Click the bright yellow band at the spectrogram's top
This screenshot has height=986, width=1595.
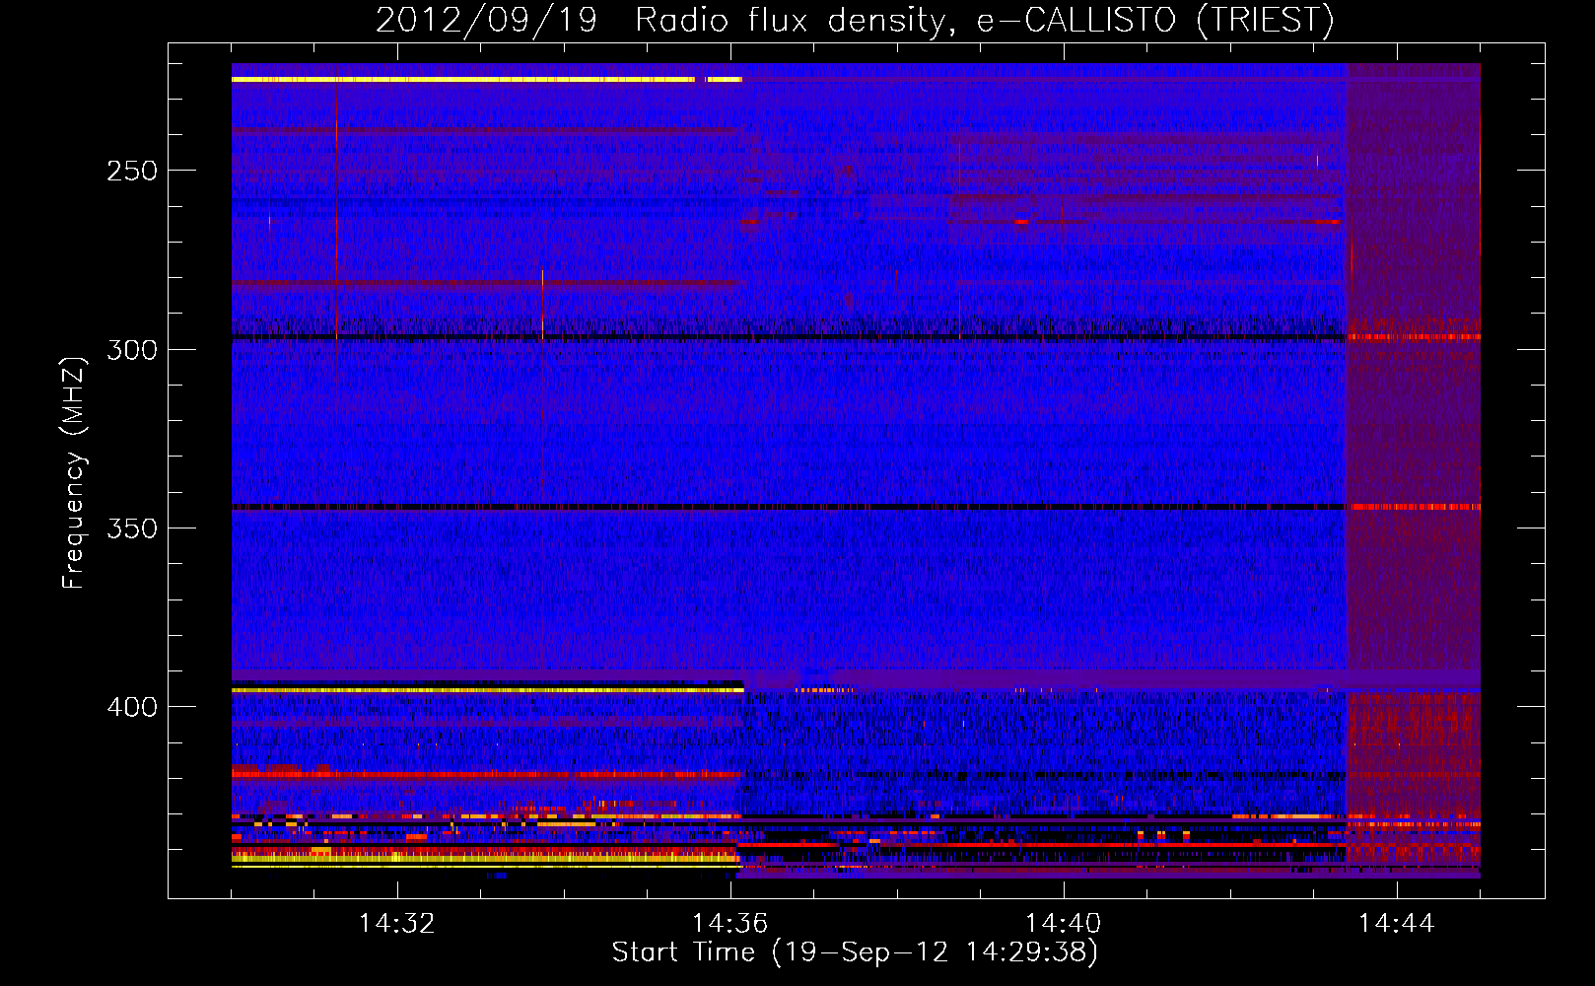point(486,79)
